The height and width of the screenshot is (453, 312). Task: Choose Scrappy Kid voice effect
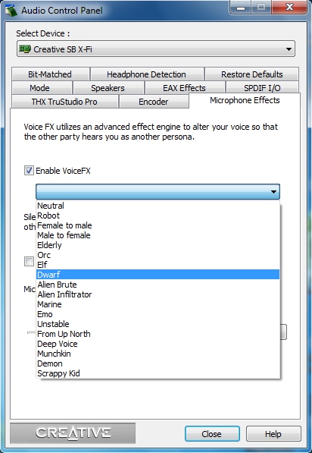pyautogui.click(x=158, y=373)
